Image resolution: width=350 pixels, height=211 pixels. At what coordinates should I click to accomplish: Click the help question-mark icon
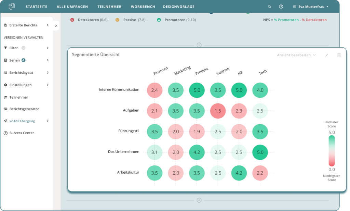(281, 7)
